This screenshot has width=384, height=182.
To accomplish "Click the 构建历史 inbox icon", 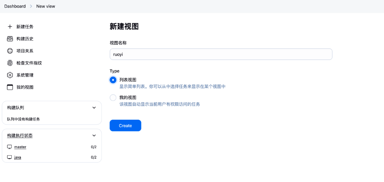I will coord(10,39).
